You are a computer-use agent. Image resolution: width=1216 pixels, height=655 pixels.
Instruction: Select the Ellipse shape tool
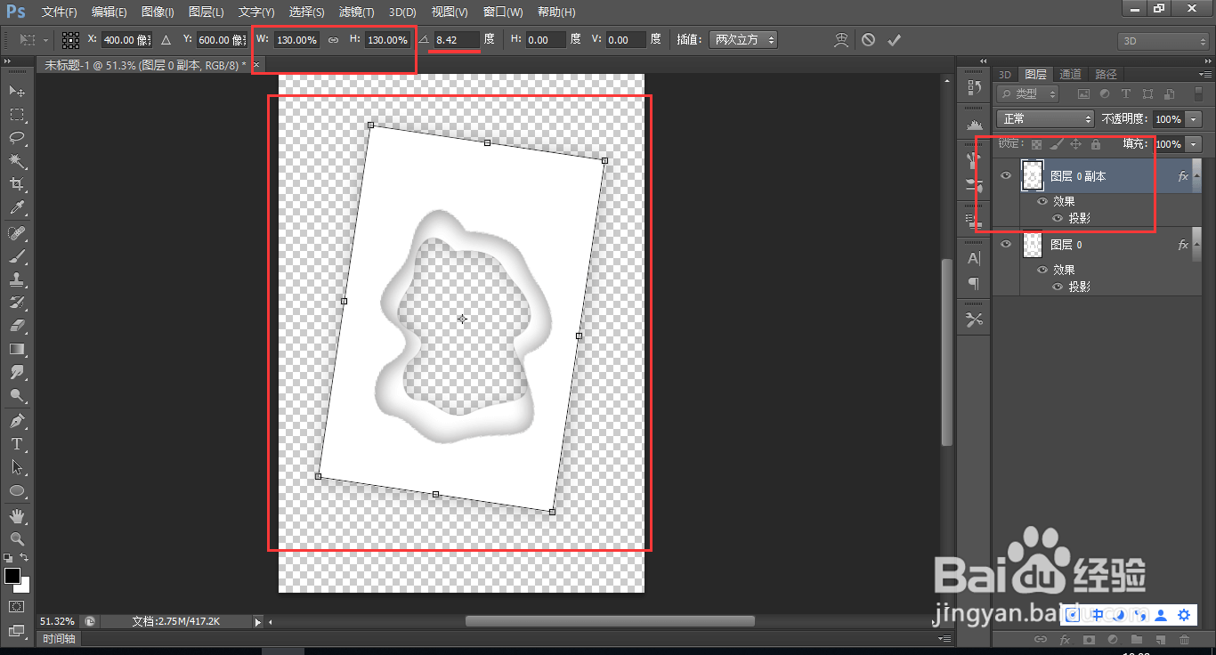coord(17,490)
